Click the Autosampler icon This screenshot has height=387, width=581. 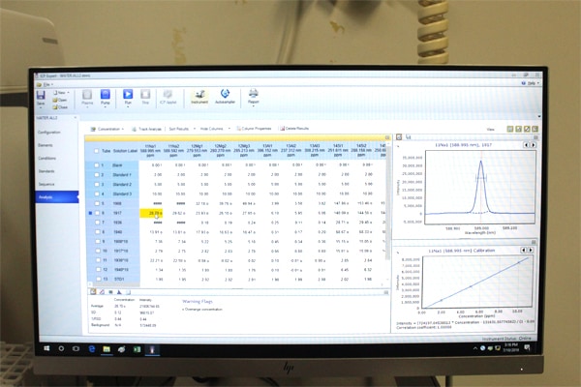[x=226, y=95]
